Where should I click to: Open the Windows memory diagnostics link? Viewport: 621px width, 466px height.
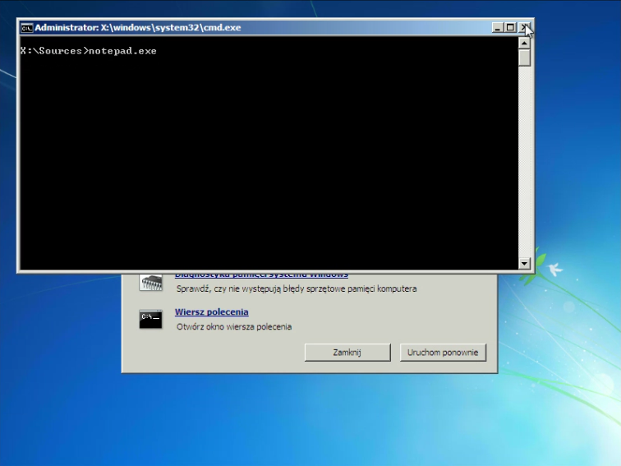[x=261, y=275]
